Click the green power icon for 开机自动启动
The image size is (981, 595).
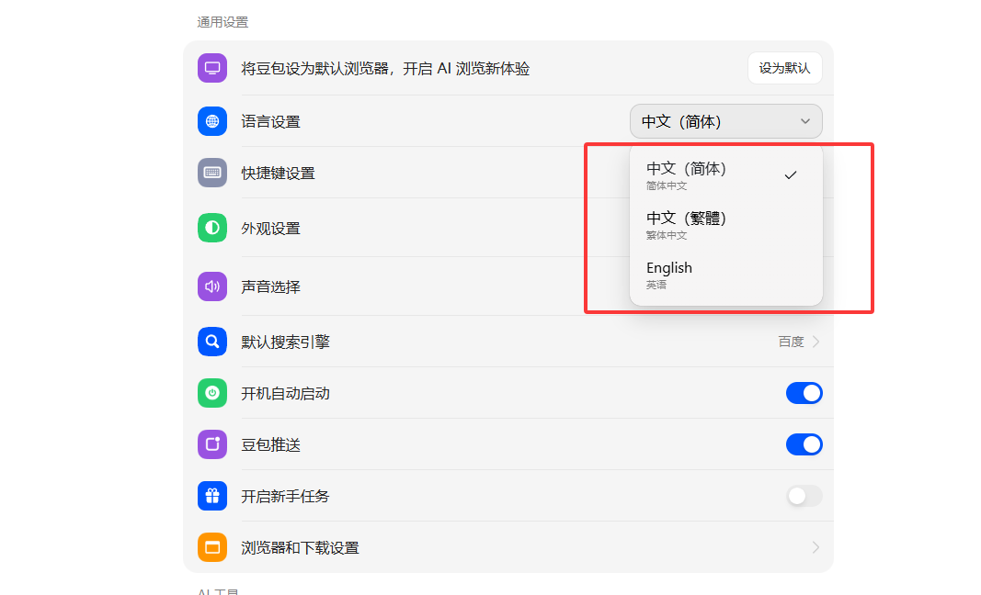point(212,393)
